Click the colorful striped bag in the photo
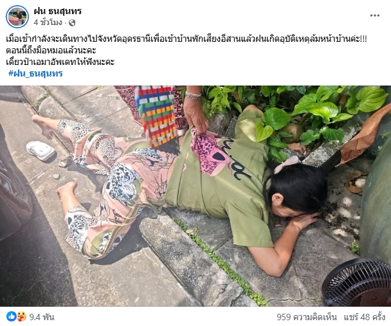The height and width of the screenshot is (326, 391). point(157,117)
